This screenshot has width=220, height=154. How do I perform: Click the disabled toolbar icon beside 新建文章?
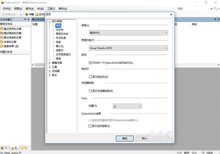tap(21, 14)
